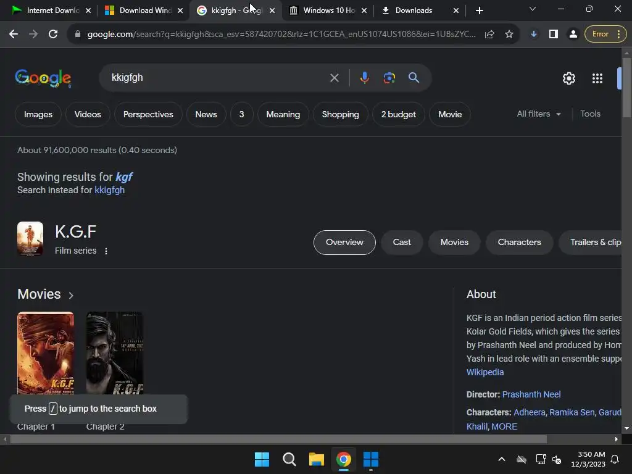632x474 pixels.
Task: Select the Movies chip
Action: 454,242
